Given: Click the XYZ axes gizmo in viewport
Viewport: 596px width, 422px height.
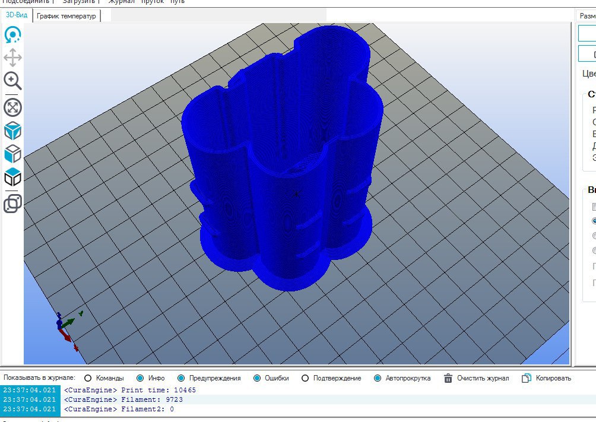Looking at the screenshot, I should pyautogui.click(x=69, y=331).
